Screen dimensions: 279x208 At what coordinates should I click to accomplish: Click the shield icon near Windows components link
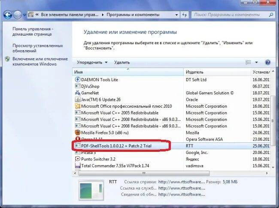pos(7,59)
